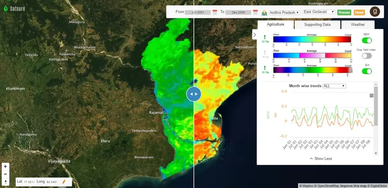The height and width of the screenshot is (188, 388).
Task: Click the Bhimavaram map label
Action: coord(144,157)
